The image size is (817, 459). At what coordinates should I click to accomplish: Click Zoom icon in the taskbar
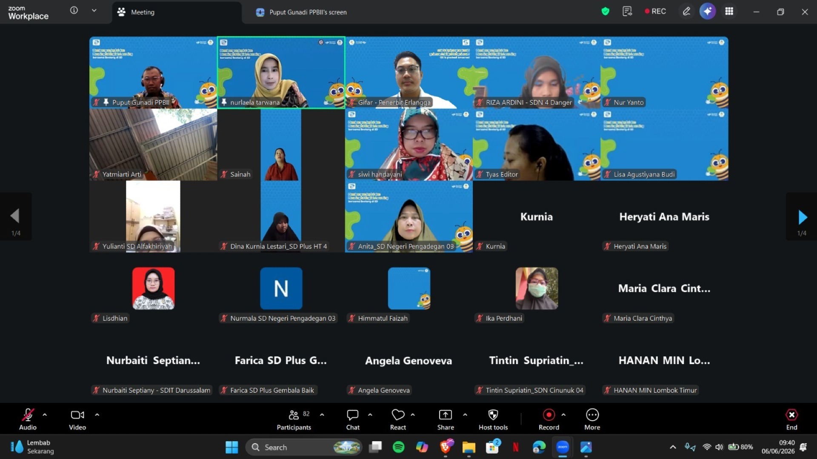pyautogui.click(x=563, y=447)
